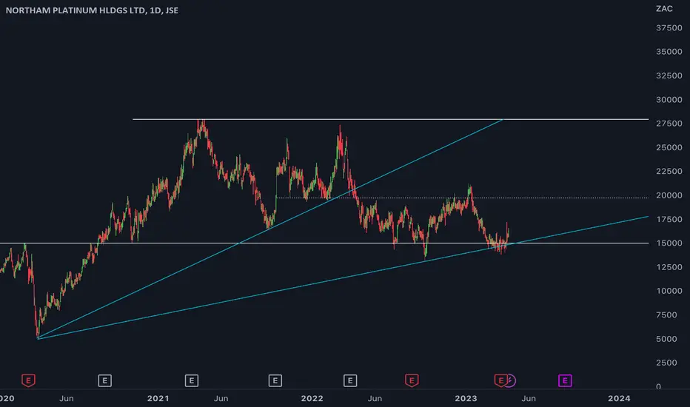
Task: Click the 27500 price axis label
Action: 669,124
